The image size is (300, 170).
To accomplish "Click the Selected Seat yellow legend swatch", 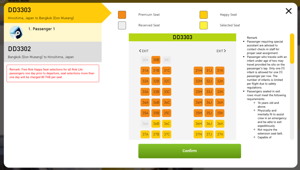I will pos(203,25).
